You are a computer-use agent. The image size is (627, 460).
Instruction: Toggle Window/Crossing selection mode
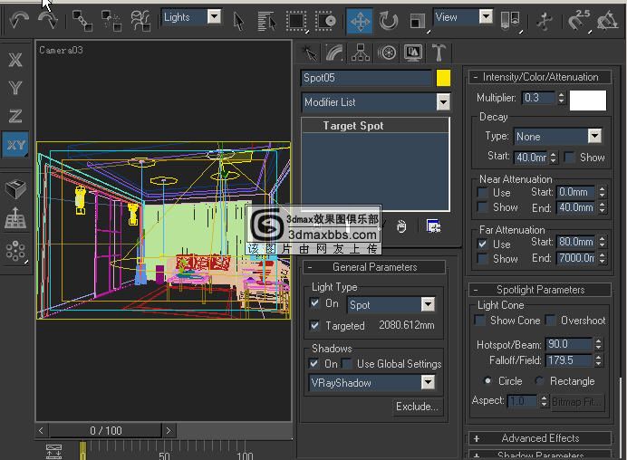[325, 21]
